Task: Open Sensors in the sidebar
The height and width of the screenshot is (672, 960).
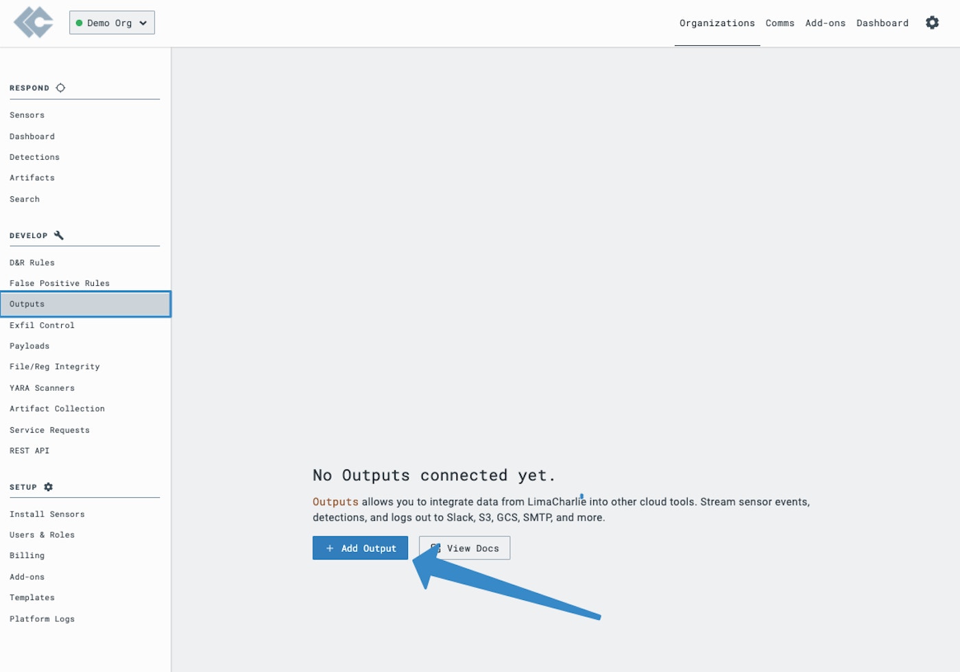Action: tap(27, 115)
